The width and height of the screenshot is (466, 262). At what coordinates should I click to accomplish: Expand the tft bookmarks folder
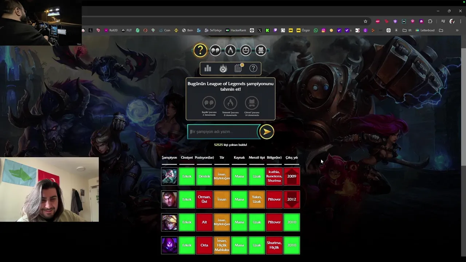[407, 31]
